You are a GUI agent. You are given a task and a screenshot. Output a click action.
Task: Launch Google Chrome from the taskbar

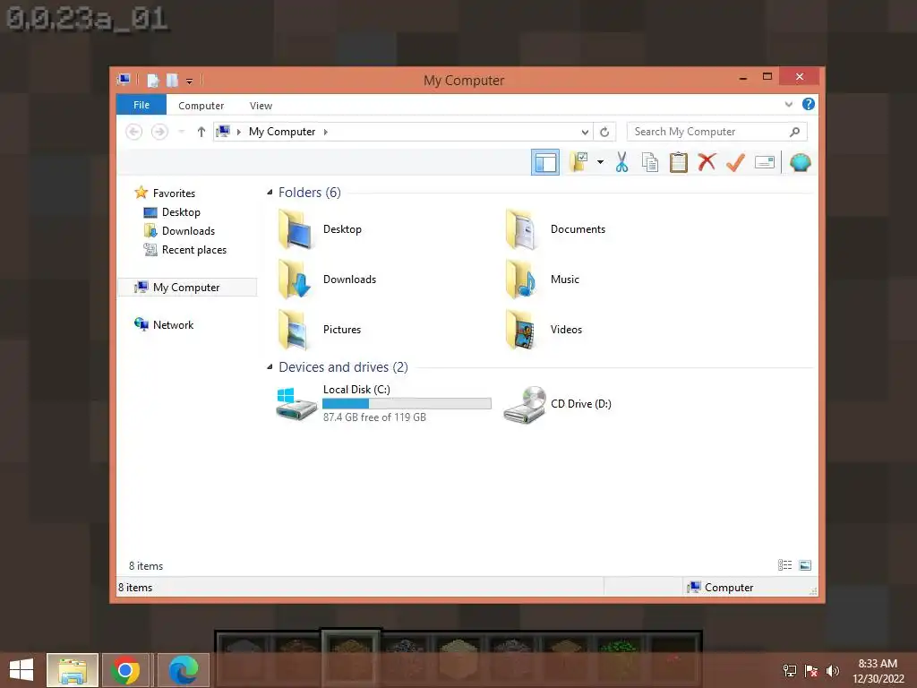coord(125,670)
